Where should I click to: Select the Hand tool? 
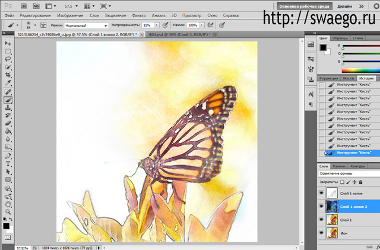click(8, 204)
